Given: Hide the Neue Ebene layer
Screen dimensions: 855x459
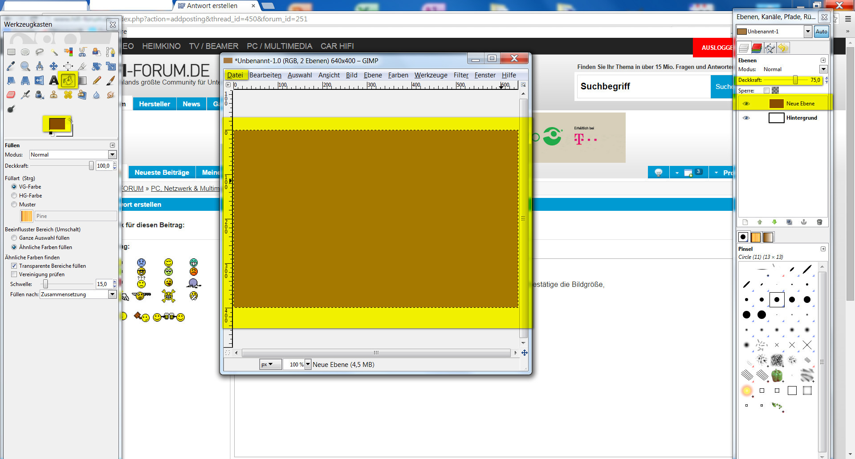Looking at the screenshot, I should [x=746, y=104].
